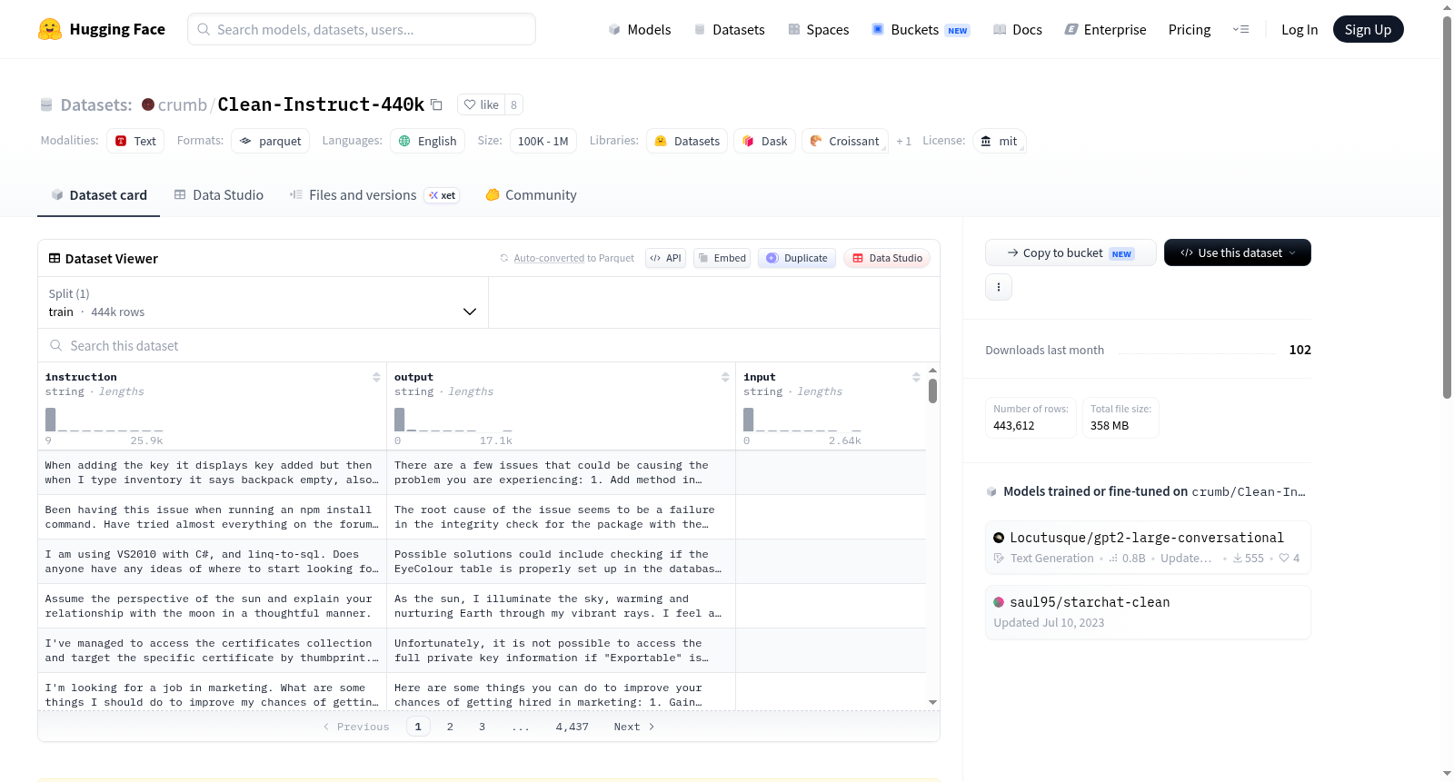Image resolution: width=1454 pixels, height=782 pixels.
Task: Open Docs in the top navigation
Action: click(x=1017, y=29)
